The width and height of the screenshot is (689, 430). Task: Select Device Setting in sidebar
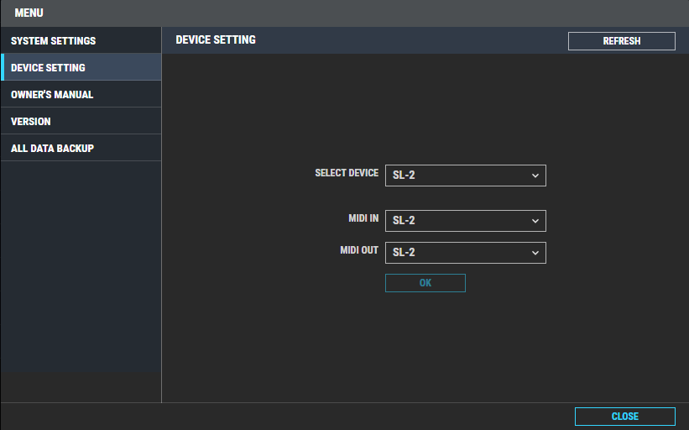point(81,67)
